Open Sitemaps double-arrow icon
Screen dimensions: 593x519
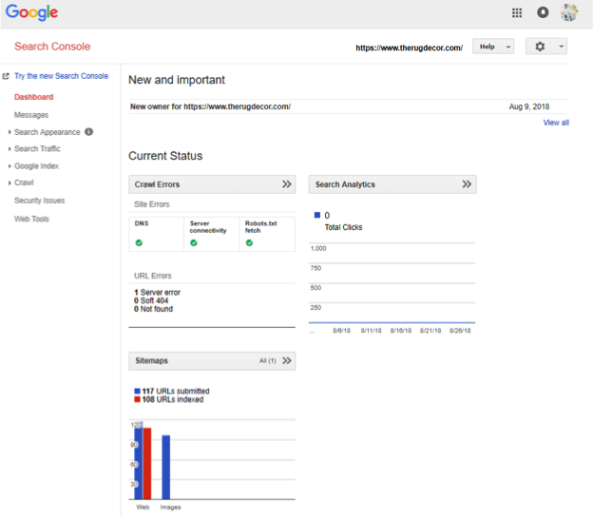coord(287,360)
